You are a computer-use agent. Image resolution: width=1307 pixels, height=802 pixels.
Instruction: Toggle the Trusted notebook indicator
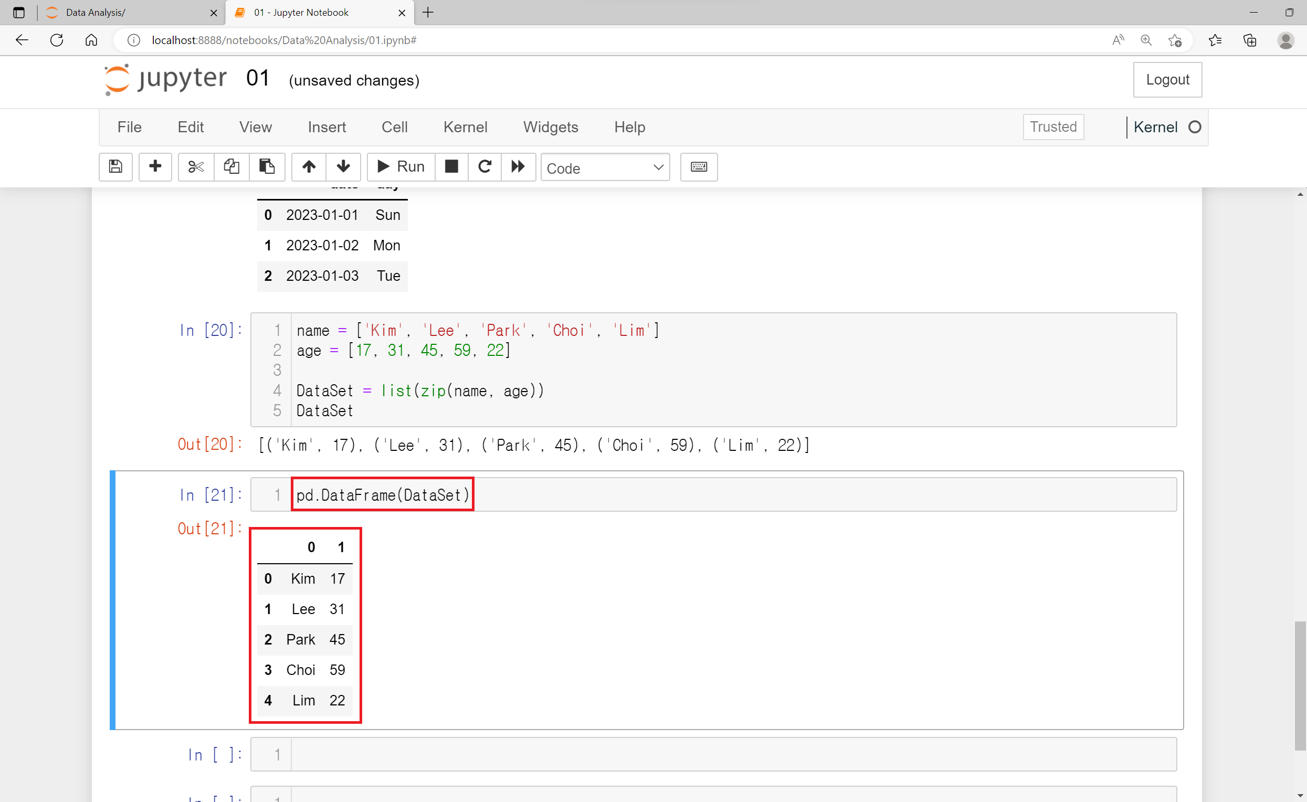tap(1052, 127)
